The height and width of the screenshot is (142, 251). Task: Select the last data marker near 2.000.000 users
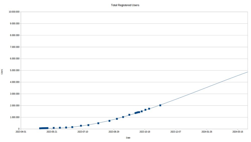[x=160, y=105]
